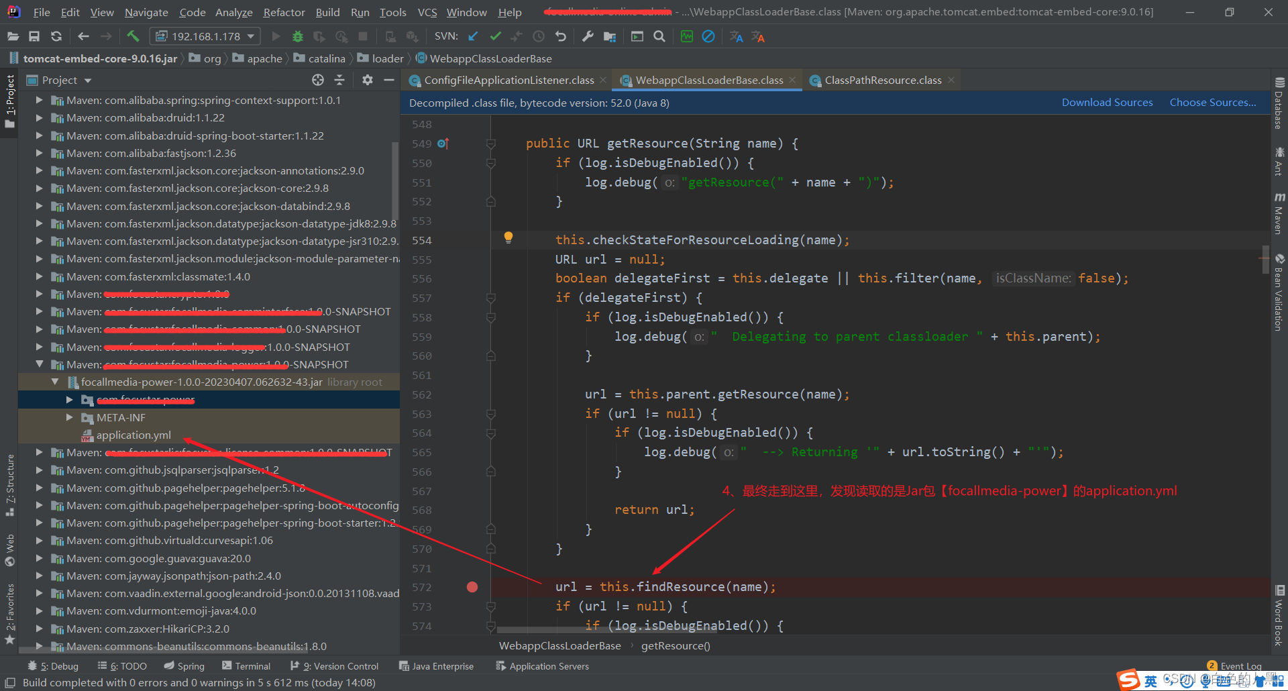Toggle tool window bars corner button
Viewport: 1288px width, 691px height.
point(10,683)
